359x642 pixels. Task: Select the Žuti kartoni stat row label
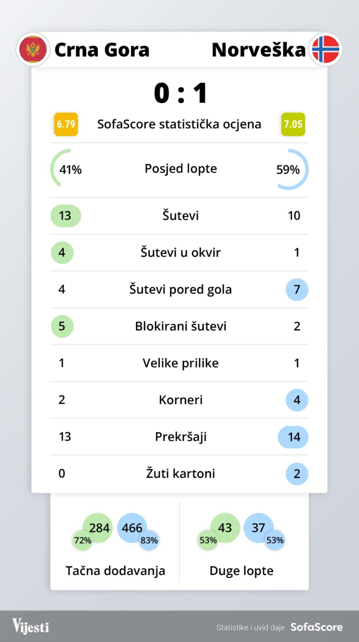coord(180,473)
